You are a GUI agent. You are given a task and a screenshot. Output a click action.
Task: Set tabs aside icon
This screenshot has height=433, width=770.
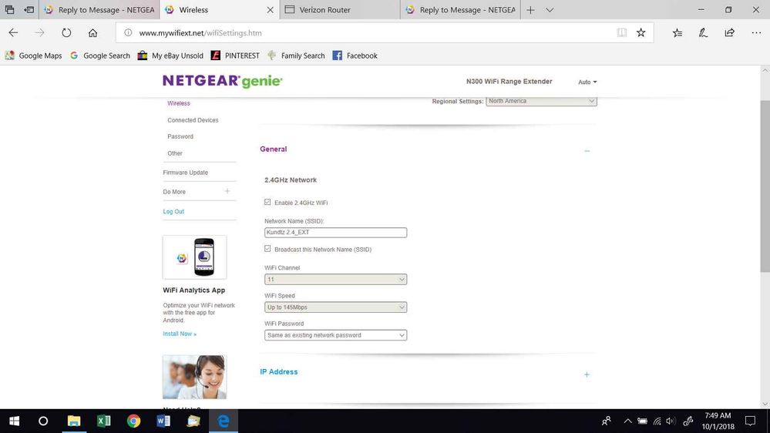(29, 10)
